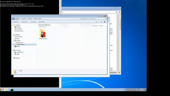The height and width of the screenshot is (96, 170).
Task: Select Downloads under Favorites
Action: (x=19, y=29)
